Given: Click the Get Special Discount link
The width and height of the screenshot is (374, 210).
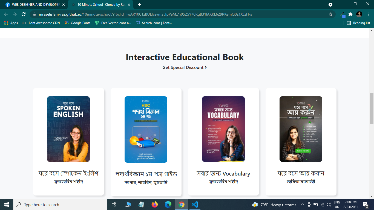Looking at the screenshot, I should click(x=185, y=67).
